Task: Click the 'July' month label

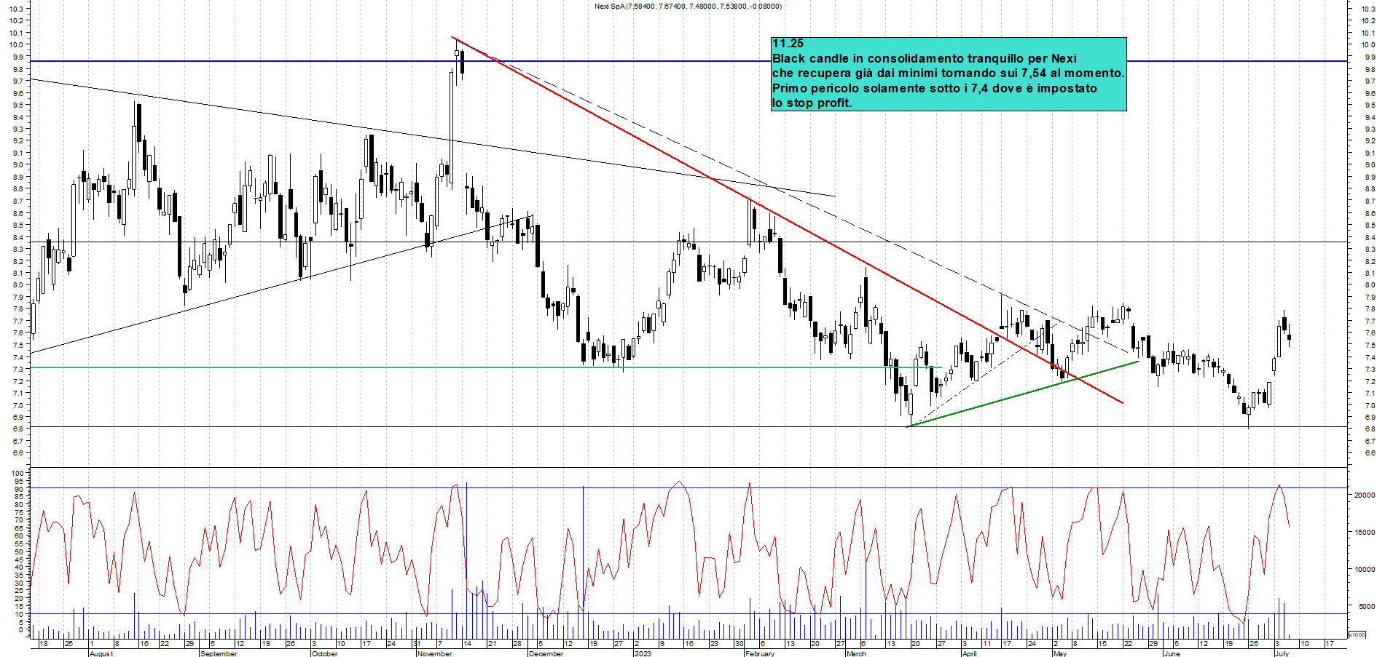Action: (1282, 653)
